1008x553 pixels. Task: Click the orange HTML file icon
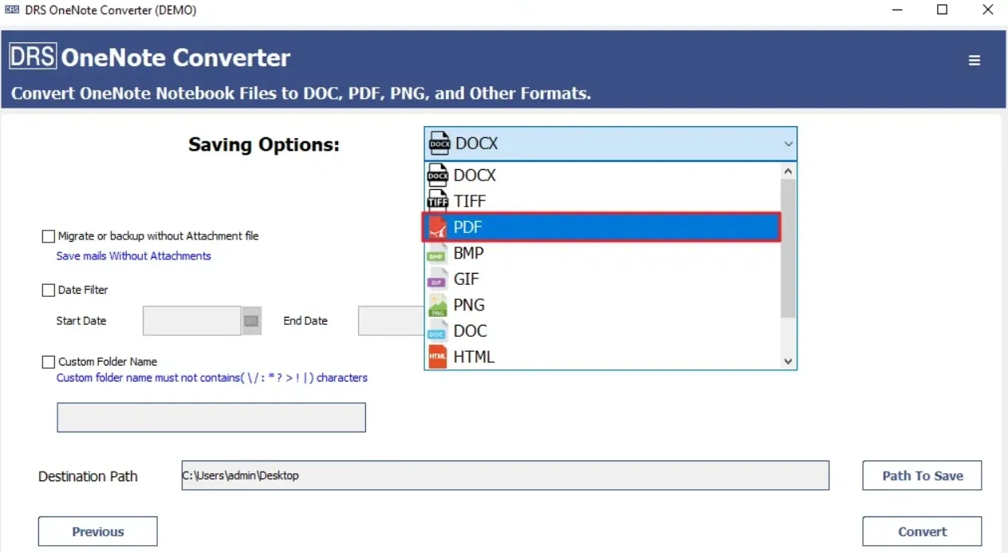[438, 357]
